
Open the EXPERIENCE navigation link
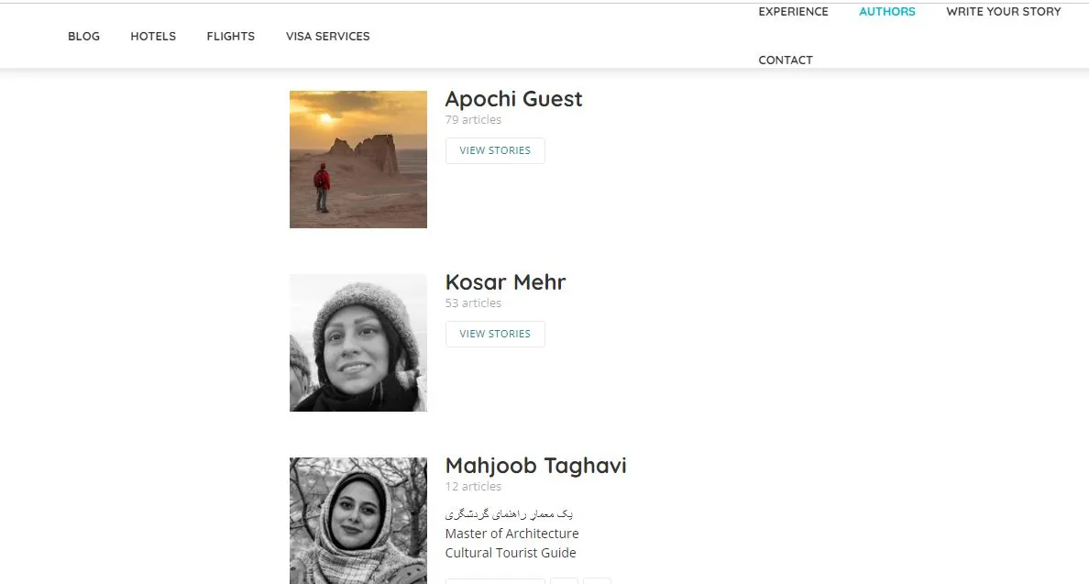[793, 12]
